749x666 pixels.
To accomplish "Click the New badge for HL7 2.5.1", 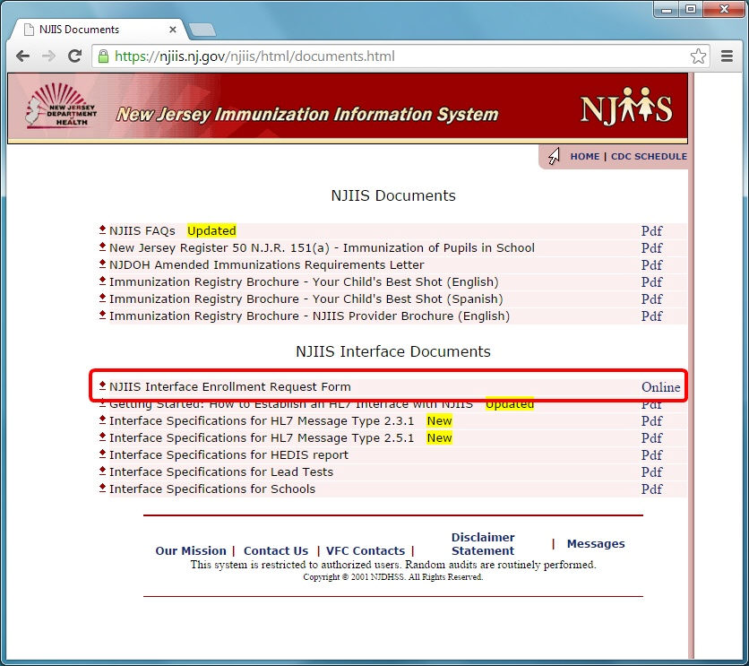I will point(440,438).
